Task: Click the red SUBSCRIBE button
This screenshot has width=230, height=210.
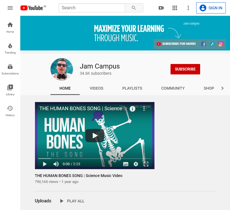Action: tap(185, 69)
